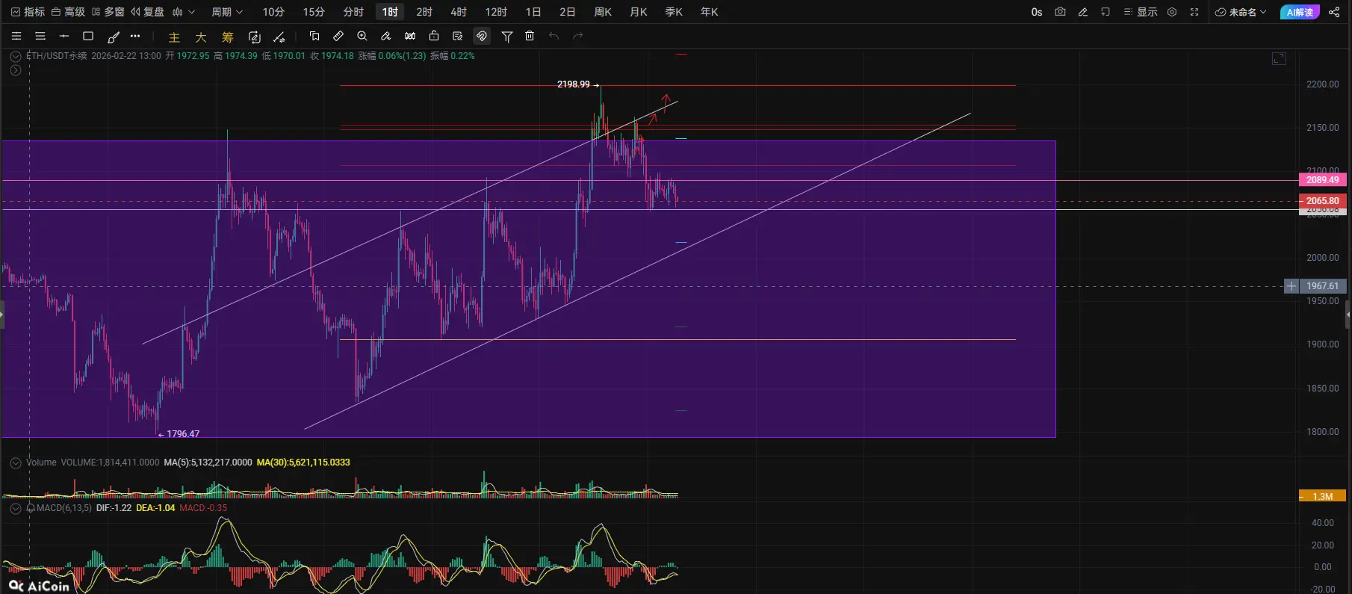Select the 1时 timeframe tab
This screenshot has height=594, width=1352.
pos(390,12)
